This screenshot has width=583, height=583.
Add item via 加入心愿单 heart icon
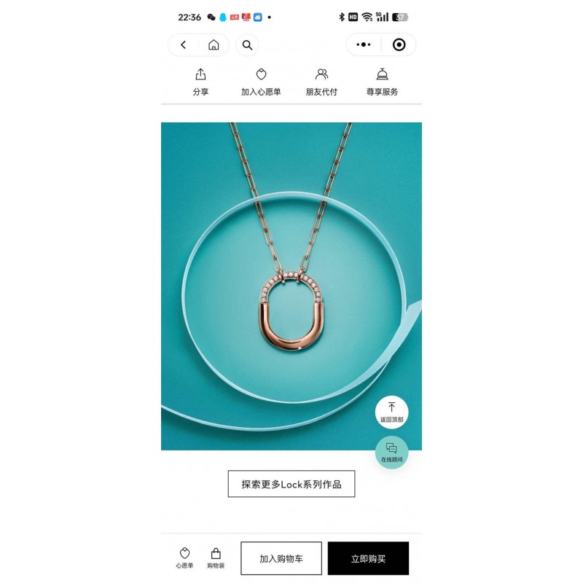click(261, 82)
